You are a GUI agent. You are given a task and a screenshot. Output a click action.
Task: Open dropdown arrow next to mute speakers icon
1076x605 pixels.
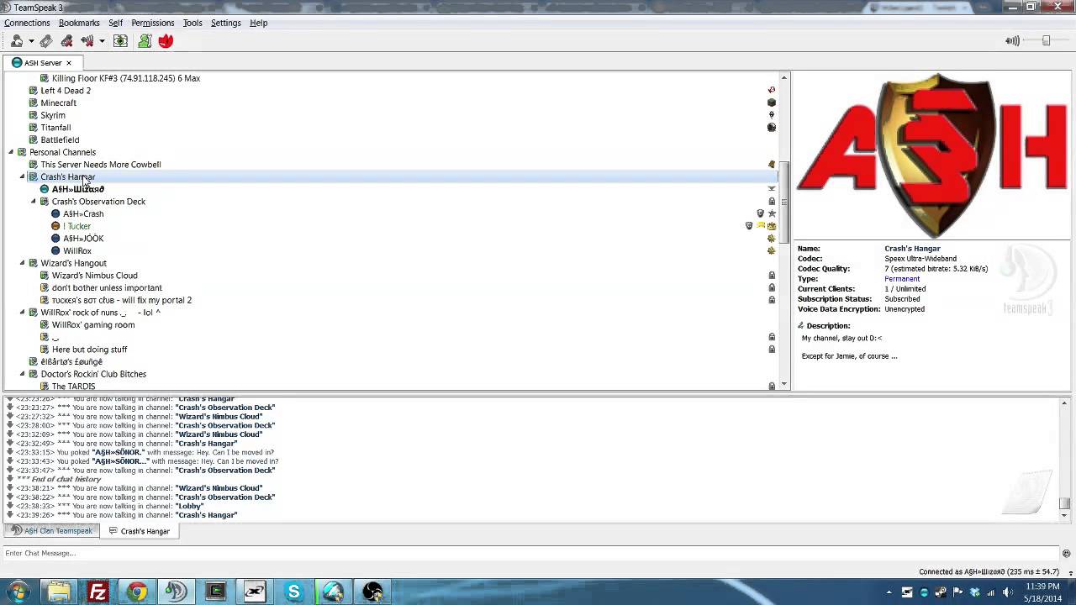pyautogui.click(x=102, y=41)
